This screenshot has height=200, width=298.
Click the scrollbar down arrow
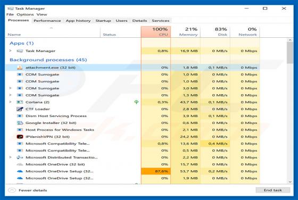(x=290, y=182)
